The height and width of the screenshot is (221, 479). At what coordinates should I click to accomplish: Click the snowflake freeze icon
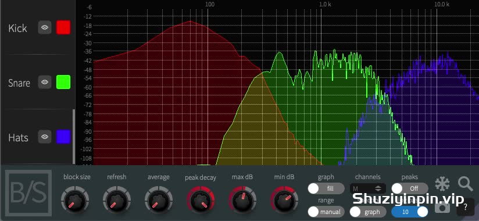(442, 184)
